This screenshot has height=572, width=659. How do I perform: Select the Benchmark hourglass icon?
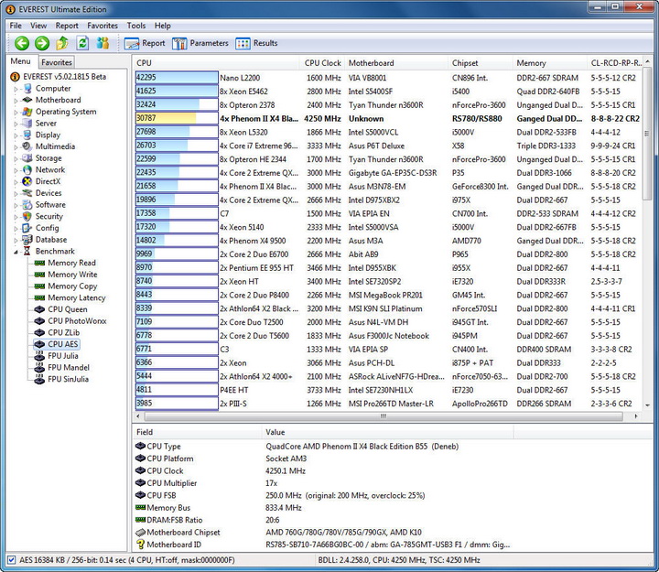pos(27,252)
